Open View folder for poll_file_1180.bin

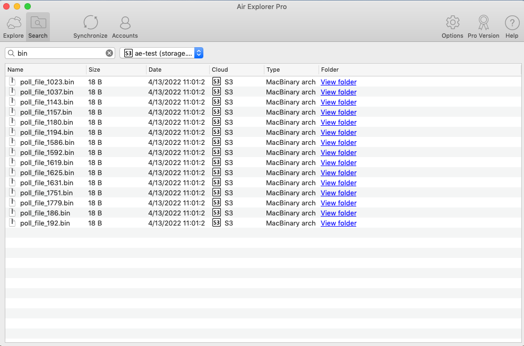[x=339, y=122]
